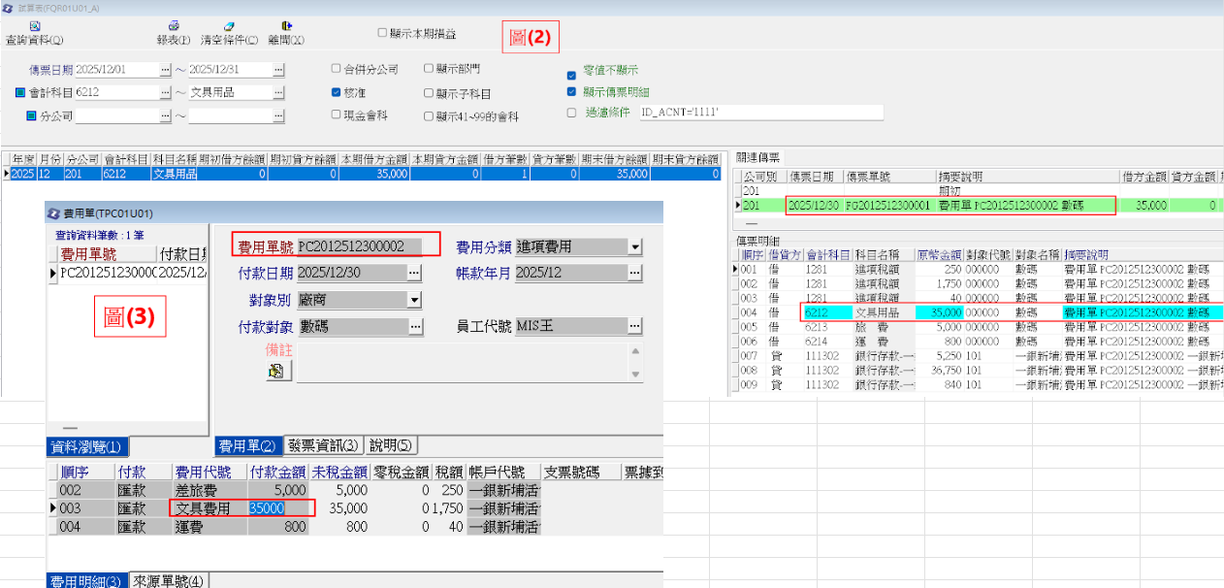Click the 清空條件 eraser icon

click(x=229, y=26)
